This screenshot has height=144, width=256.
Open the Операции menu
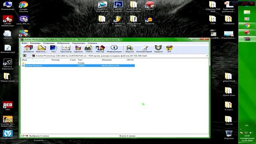(x=49, y=43)
